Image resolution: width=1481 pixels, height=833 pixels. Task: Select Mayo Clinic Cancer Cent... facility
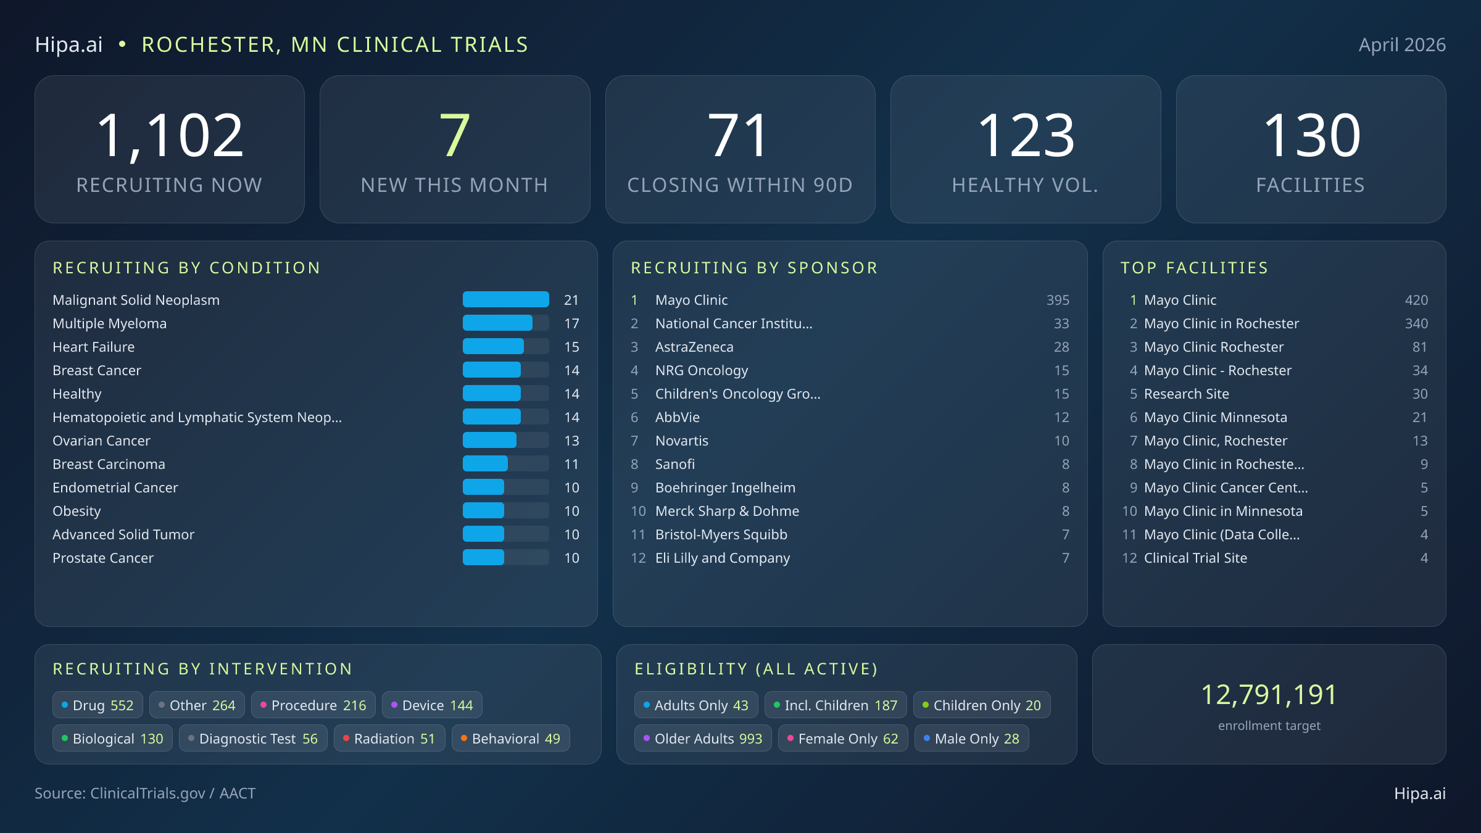click(1274, 487)
